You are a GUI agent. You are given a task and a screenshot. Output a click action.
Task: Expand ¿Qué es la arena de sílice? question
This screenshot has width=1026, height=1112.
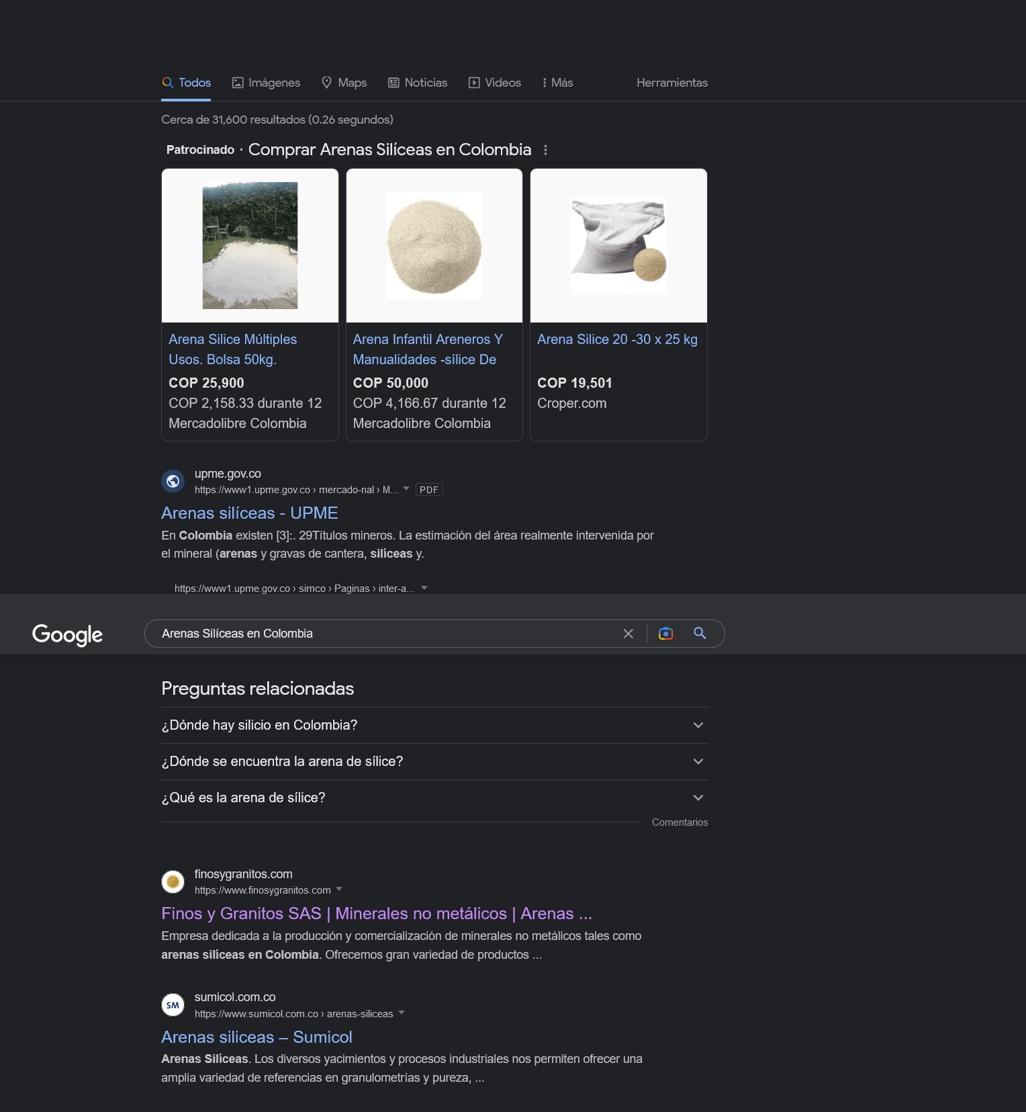point(434,798)
